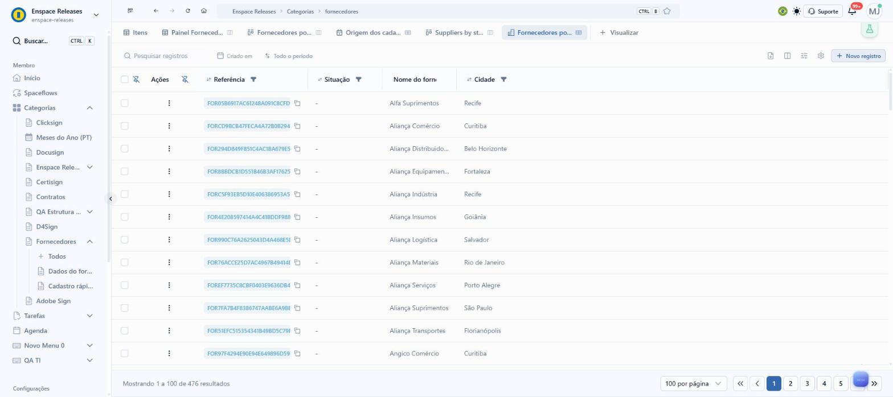Screen dimensions: 893x397
Task: Open Spaceflows in the sidebar
Action: click(x=40, y=93)
